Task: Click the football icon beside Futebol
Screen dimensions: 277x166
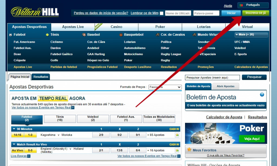Action: (11, 35)
